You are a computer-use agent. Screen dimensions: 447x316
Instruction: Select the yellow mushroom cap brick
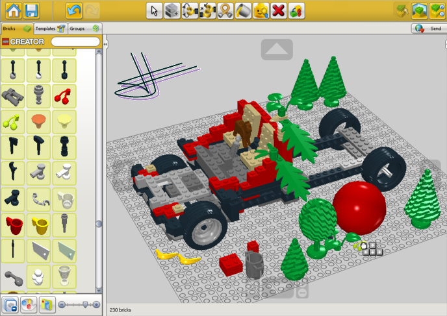click(x=64, y=122)
